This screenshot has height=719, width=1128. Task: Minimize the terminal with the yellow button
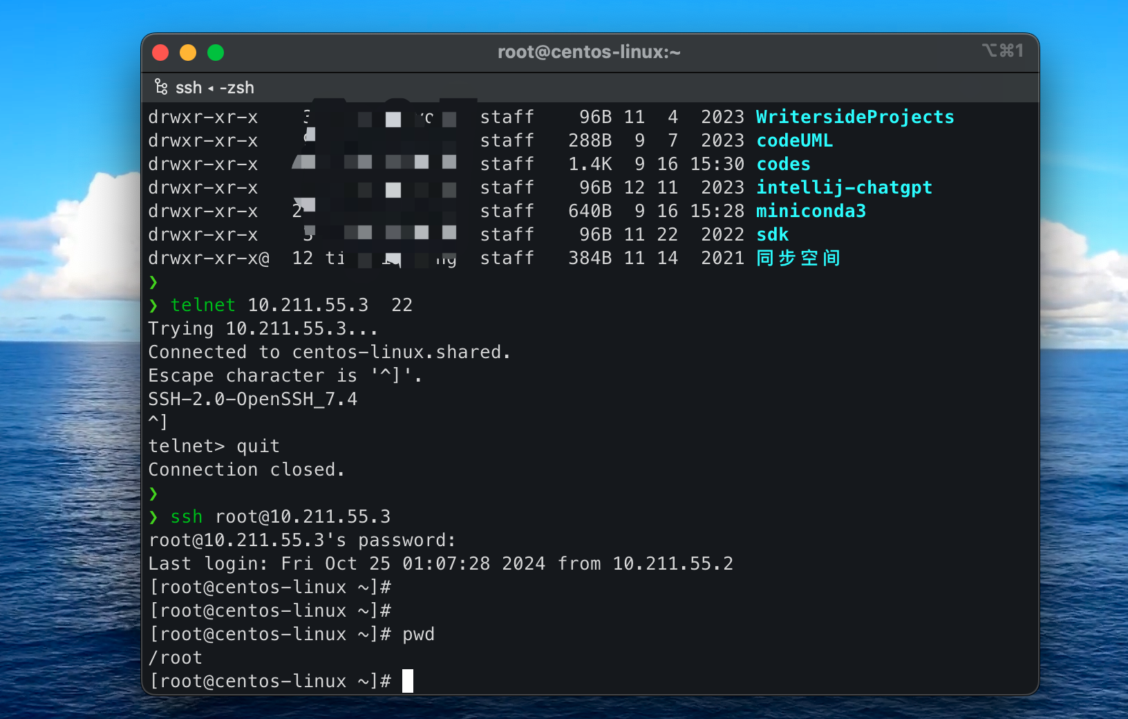tap(188, 53)
